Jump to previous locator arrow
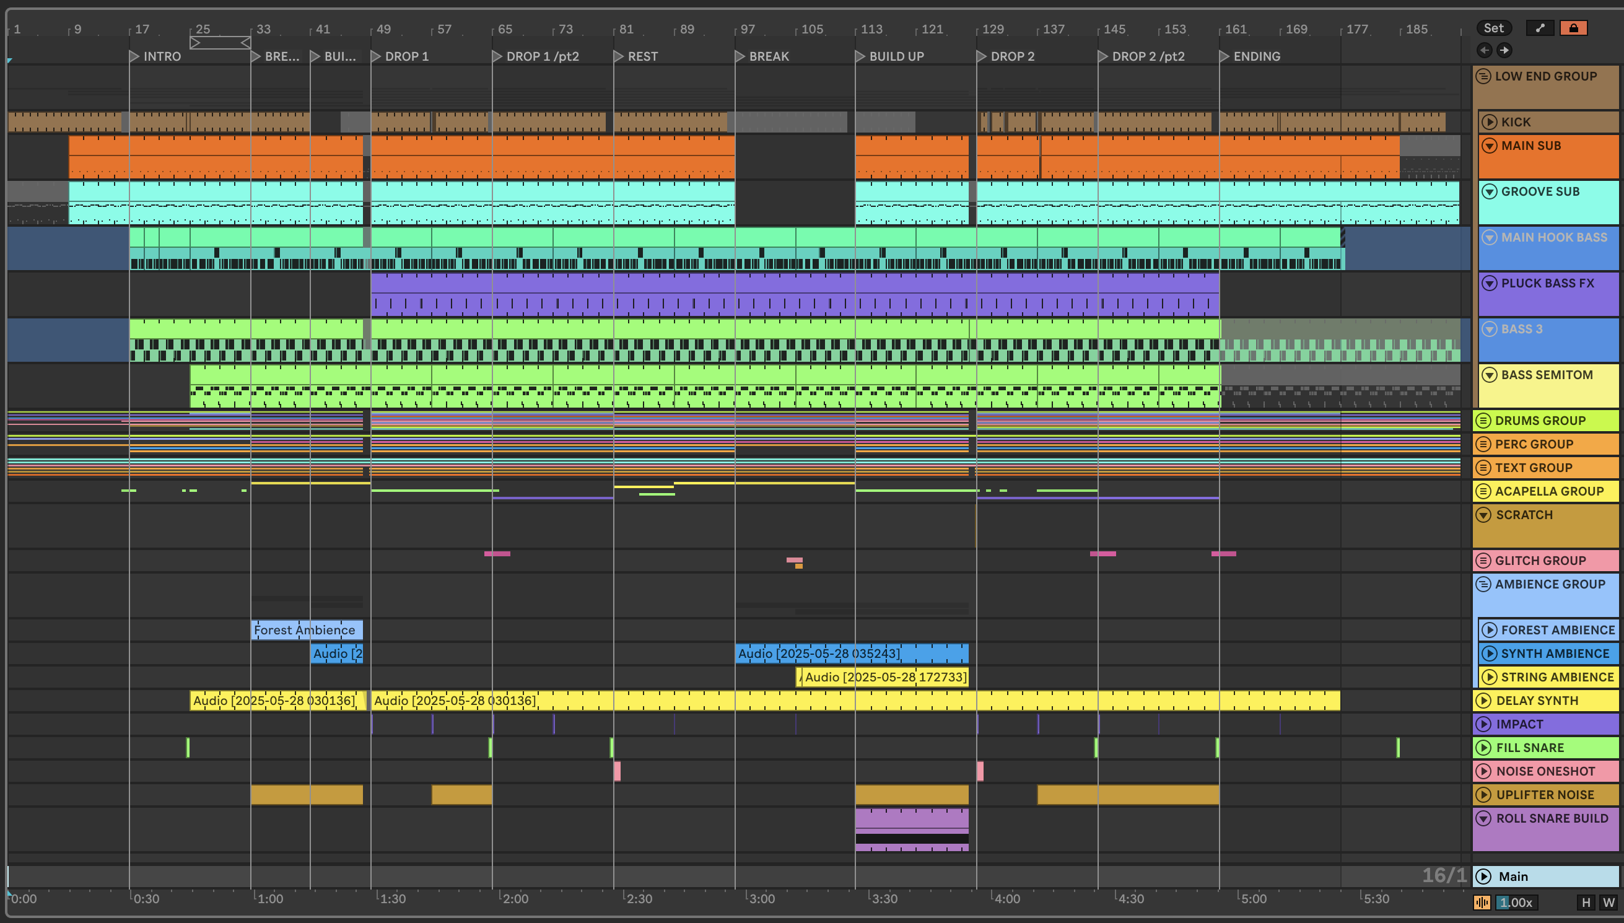 [1484, 50]
